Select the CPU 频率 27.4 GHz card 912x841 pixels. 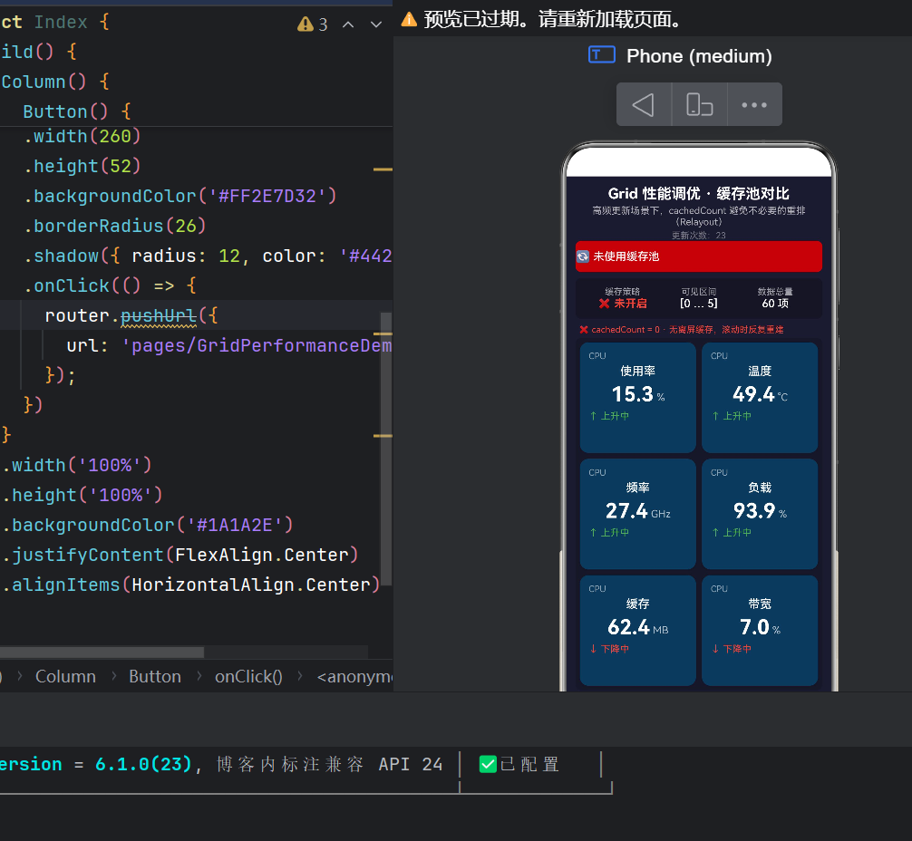click(637, 514)
